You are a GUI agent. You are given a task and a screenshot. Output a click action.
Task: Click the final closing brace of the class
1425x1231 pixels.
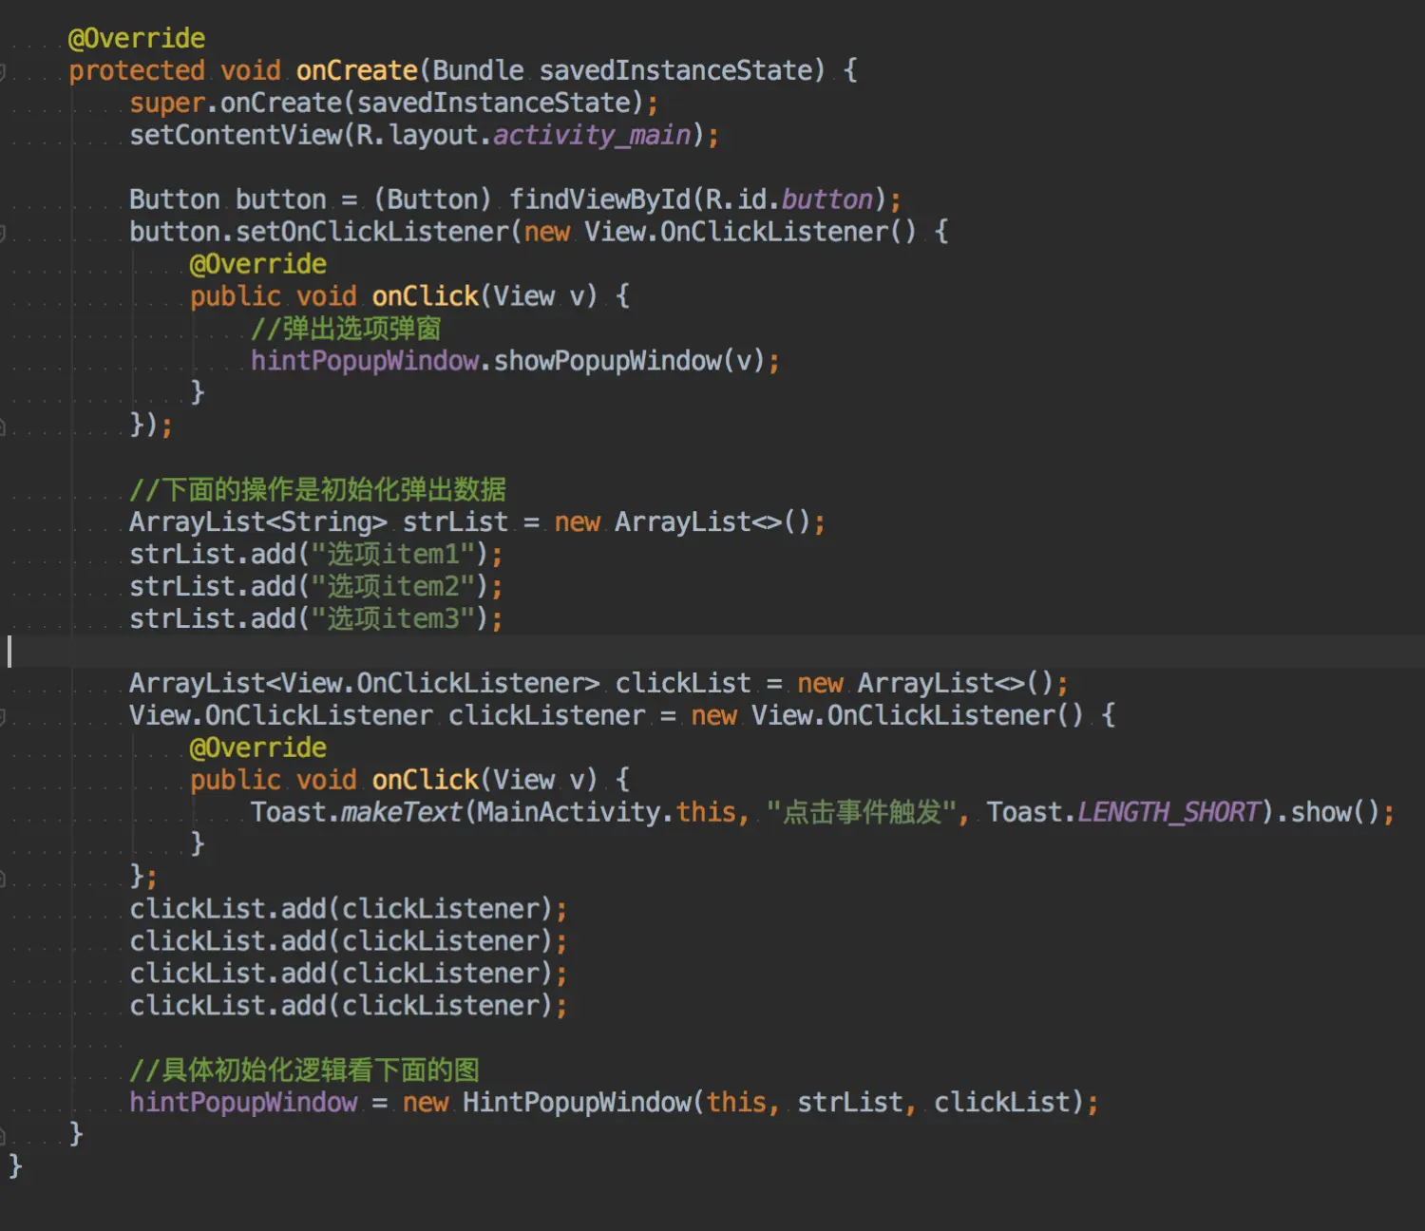[x=15, y=1166]
